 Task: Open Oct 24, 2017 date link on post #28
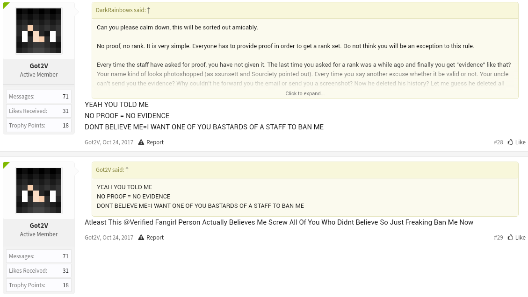pos(118,142)
